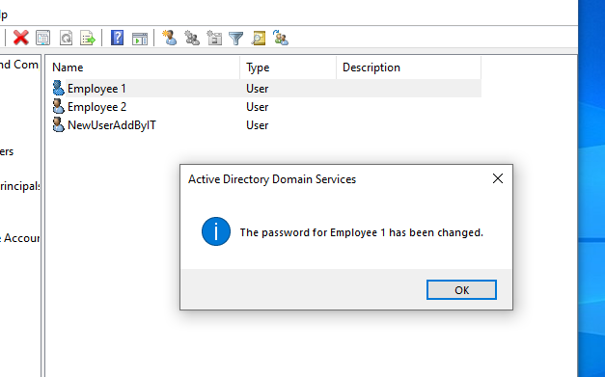Click the password has been changed message

(x=362, y=232)
